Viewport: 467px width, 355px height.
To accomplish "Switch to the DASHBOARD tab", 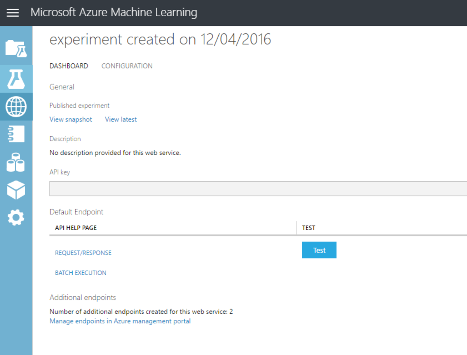I will (x=69, y=66).
